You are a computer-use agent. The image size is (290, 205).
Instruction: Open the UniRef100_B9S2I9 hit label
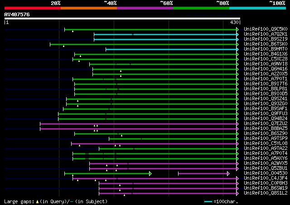point(266,39)
